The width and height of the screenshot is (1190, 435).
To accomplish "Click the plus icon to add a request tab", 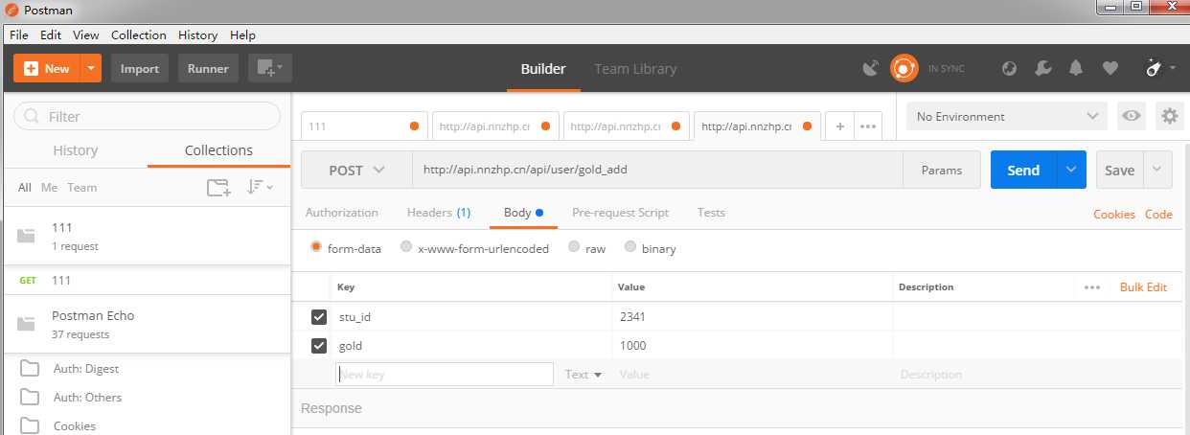I will 839,126.
